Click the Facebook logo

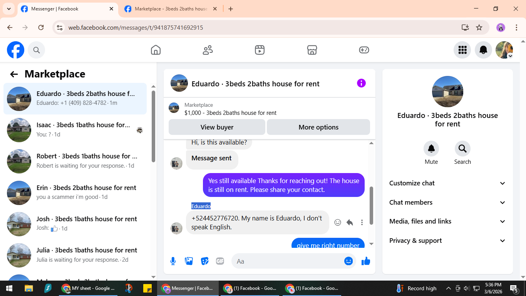point(16,50)
